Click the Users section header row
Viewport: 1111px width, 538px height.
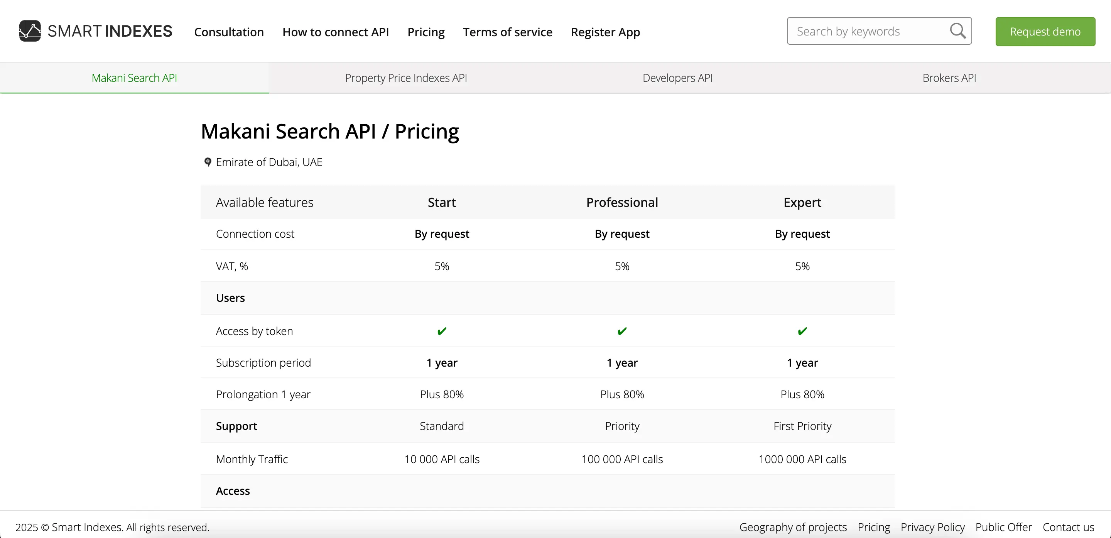coord(548,298)
